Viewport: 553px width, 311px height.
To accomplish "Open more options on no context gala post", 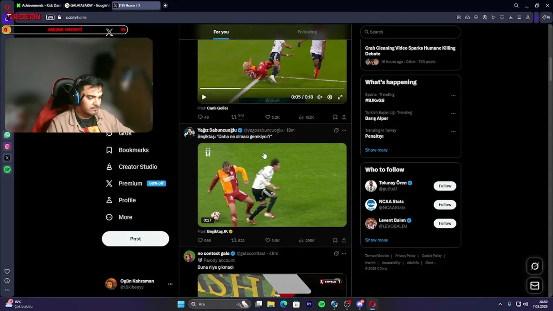I will coord(344,254).
